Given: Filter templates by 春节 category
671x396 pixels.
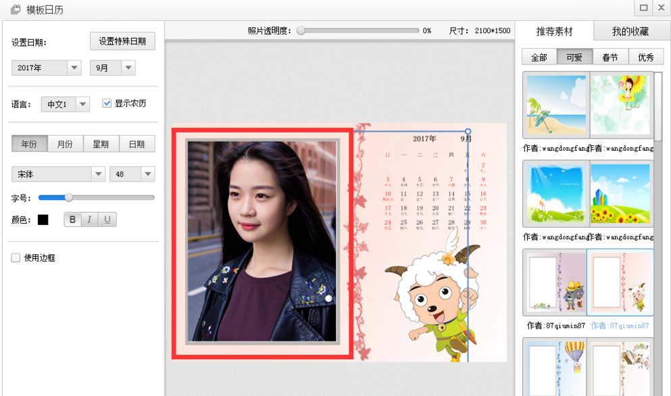Looking at the screenshot, I should (x=610, y=57).
